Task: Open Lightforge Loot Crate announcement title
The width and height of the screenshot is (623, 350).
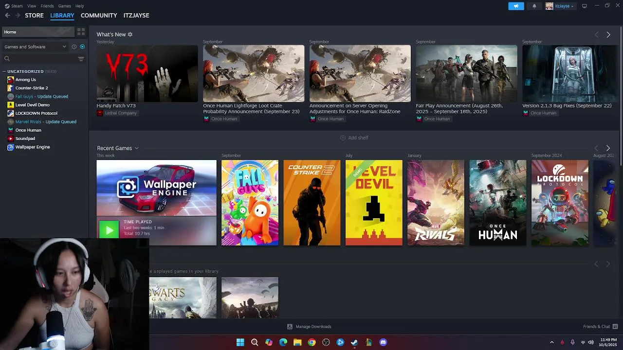Action: [x=251, y=108]
